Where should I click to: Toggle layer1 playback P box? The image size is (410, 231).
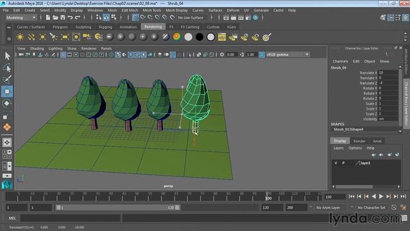click(343, 163)
